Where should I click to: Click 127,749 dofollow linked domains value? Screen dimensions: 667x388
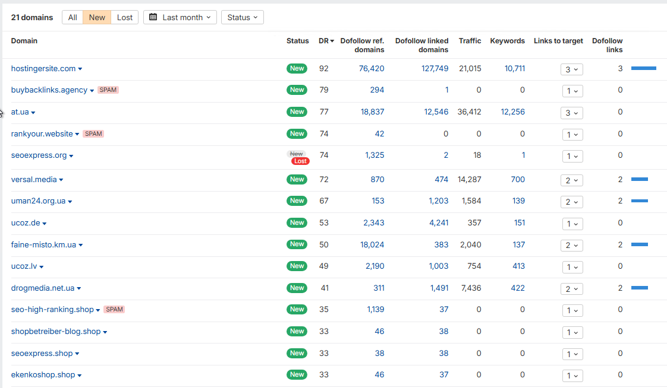(435, 68)
